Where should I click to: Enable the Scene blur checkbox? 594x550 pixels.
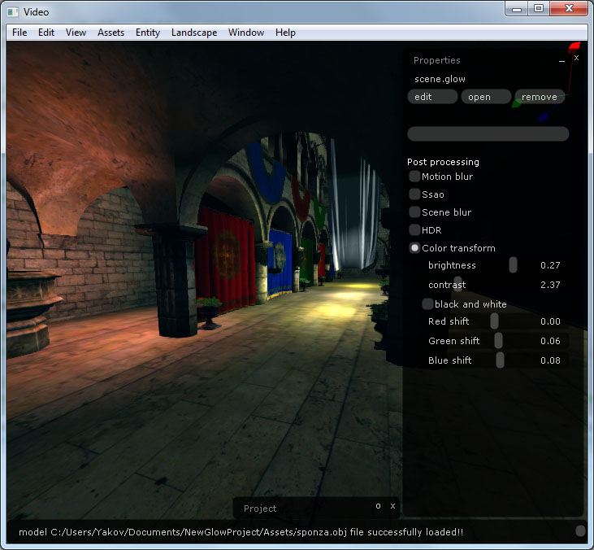click(x=414, y=212)
